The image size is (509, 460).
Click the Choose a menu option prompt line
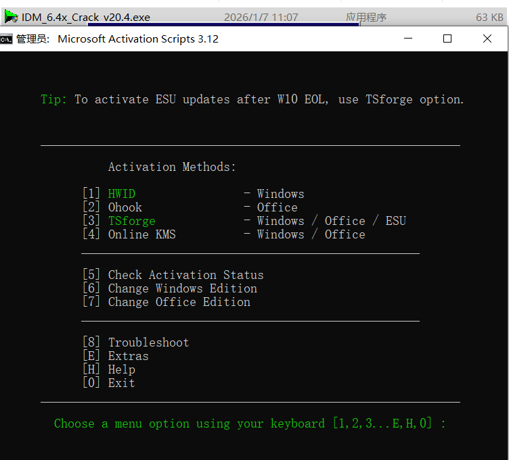(x=250, y=424)
